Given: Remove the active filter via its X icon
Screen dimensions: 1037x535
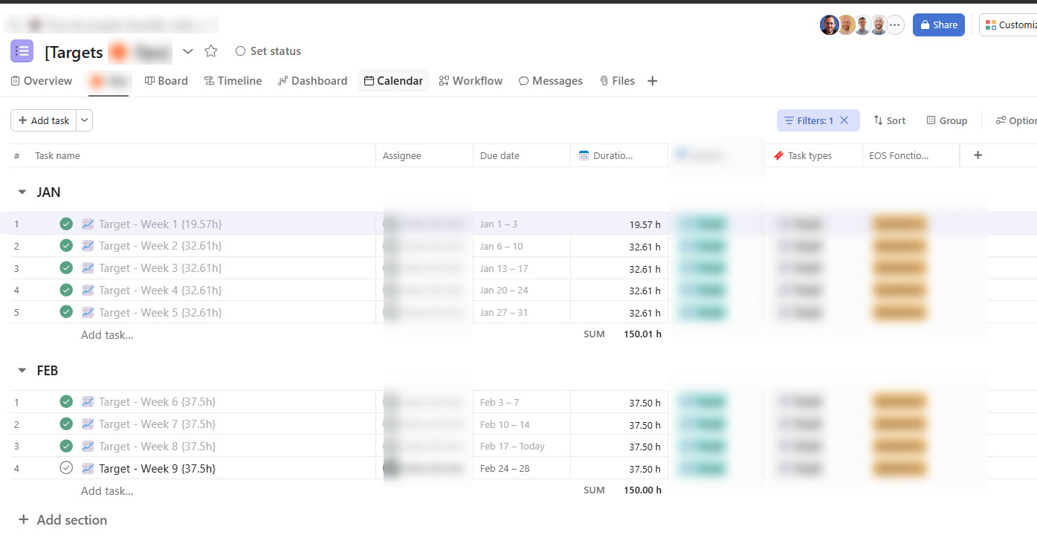Looking at the screenshot, I should tap(844, 120).
